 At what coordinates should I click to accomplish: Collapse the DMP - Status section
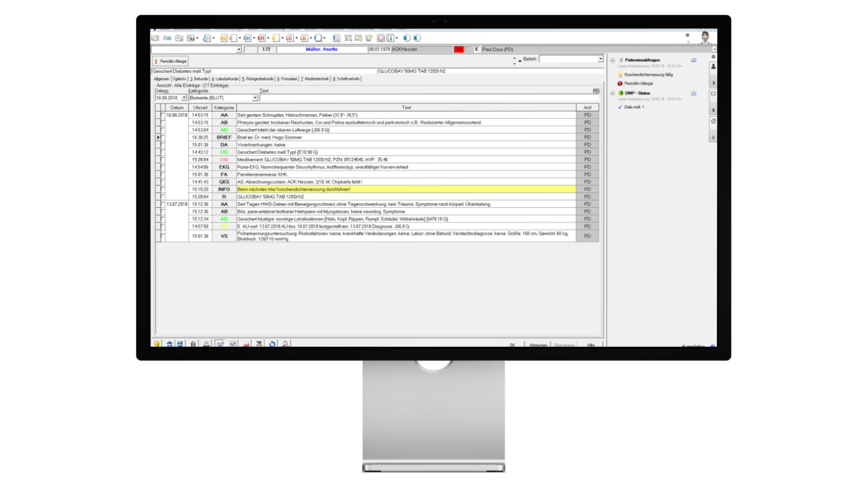(x=613, y=93)
